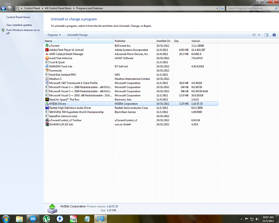The height and width of the screenshot is (223, 279).
Task: Open the Control Panel Home link
Action: pyautogui.click(x=18, y=17)
